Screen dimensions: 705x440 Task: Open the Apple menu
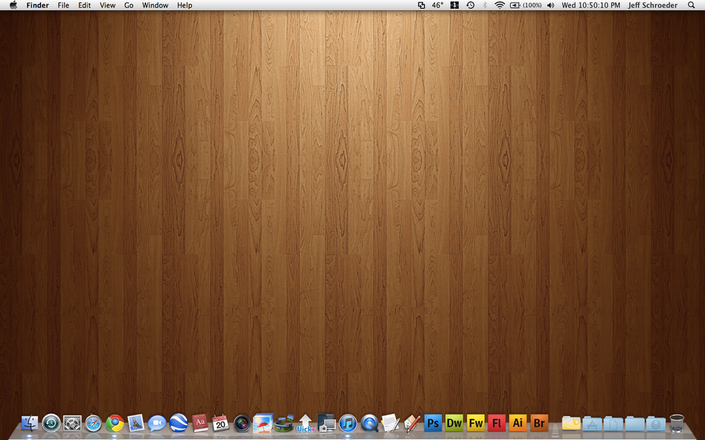(13, 5)
